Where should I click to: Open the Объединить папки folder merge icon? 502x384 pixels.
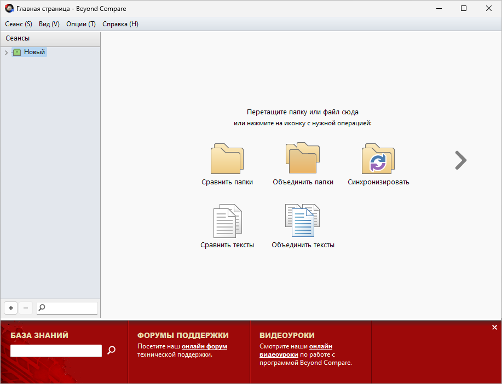(x=303, y=158)
